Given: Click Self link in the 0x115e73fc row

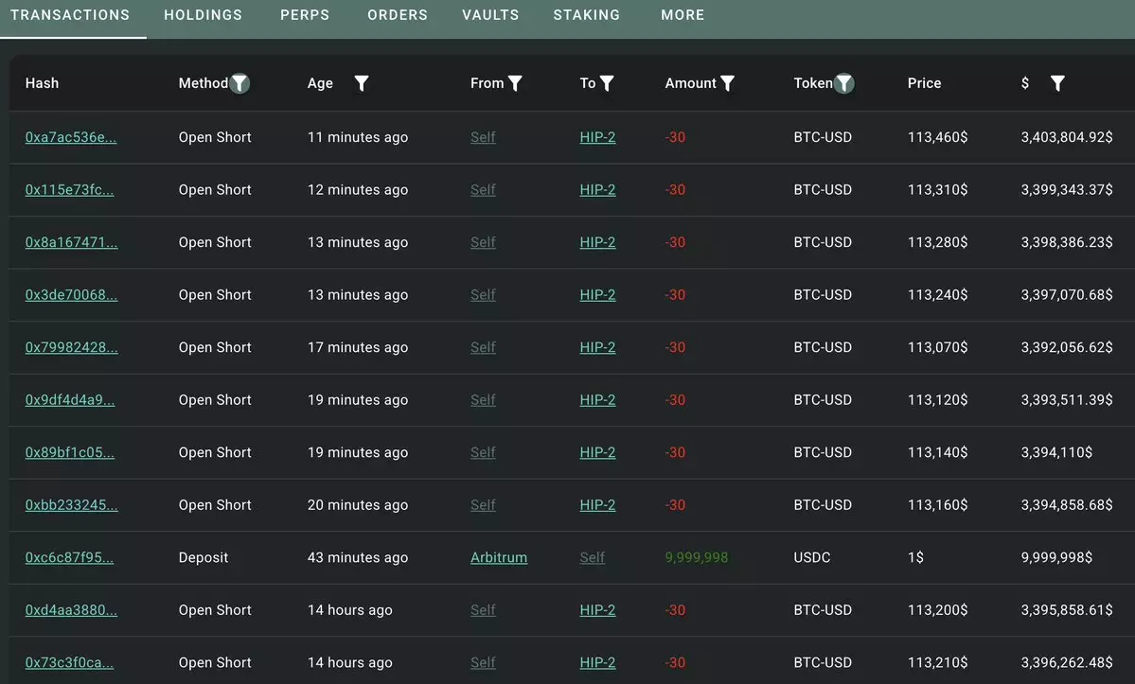Looking at the screenshot, I should coord(483,190).
